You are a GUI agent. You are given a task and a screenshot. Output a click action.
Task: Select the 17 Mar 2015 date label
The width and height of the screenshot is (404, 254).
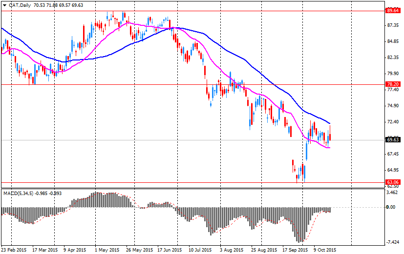click(x=45, y=250)
